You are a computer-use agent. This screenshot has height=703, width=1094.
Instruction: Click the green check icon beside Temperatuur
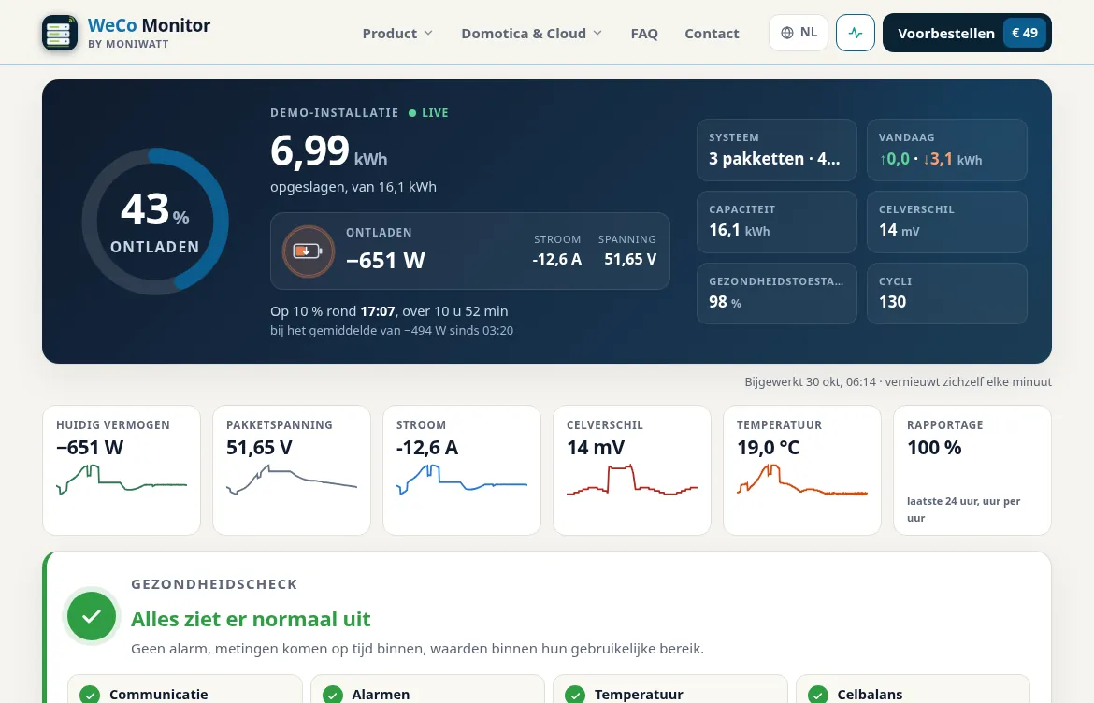[x=575, y=694]
